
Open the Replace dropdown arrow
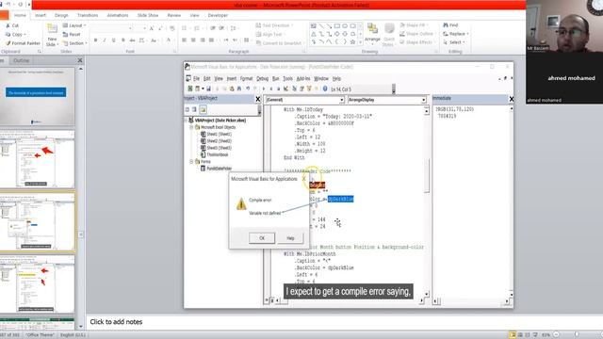467,34
